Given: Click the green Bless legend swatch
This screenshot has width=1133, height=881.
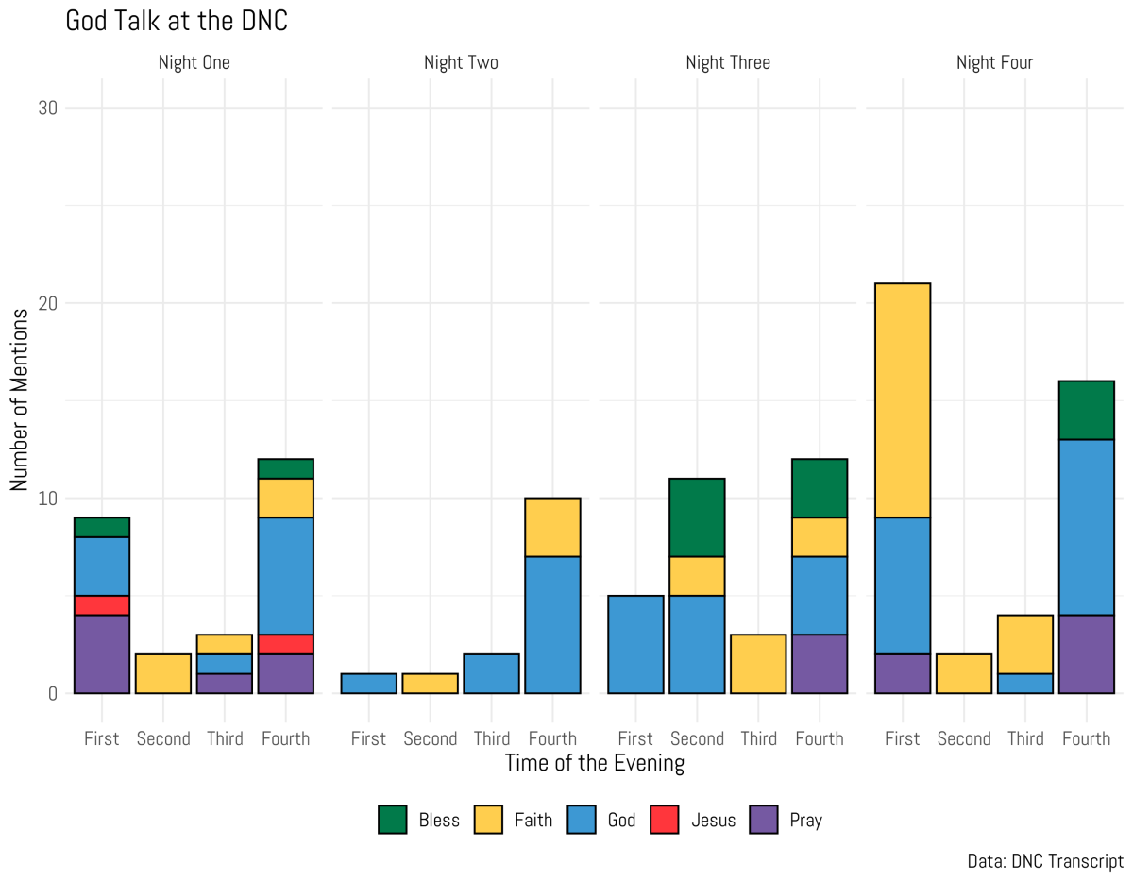Looking at the screenshot, I should (x=392, y=820).
